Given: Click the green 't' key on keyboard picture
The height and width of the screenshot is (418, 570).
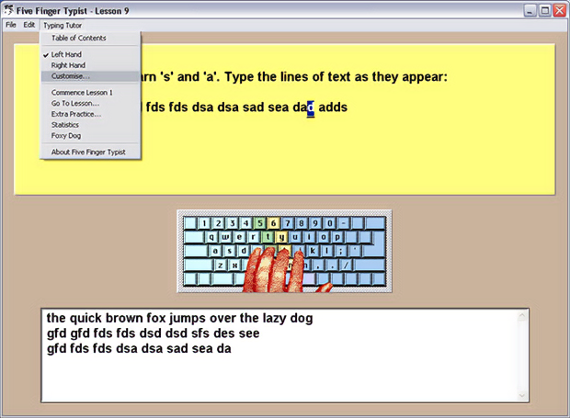Looking at the screenshot, I should tap(268, 237).
